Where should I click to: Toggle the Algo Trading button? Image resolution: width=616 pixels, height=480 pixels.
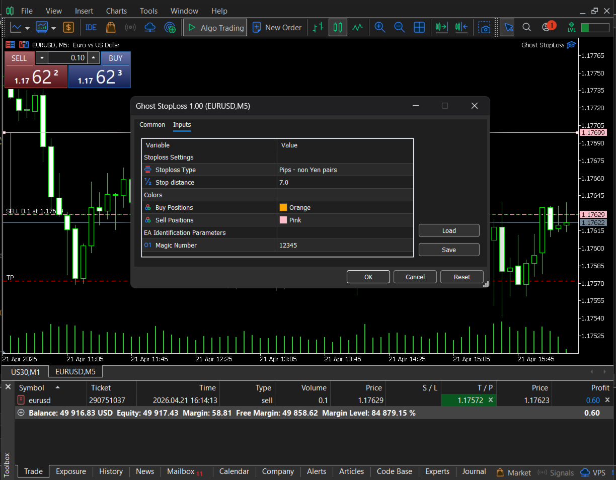pos(215,28)
